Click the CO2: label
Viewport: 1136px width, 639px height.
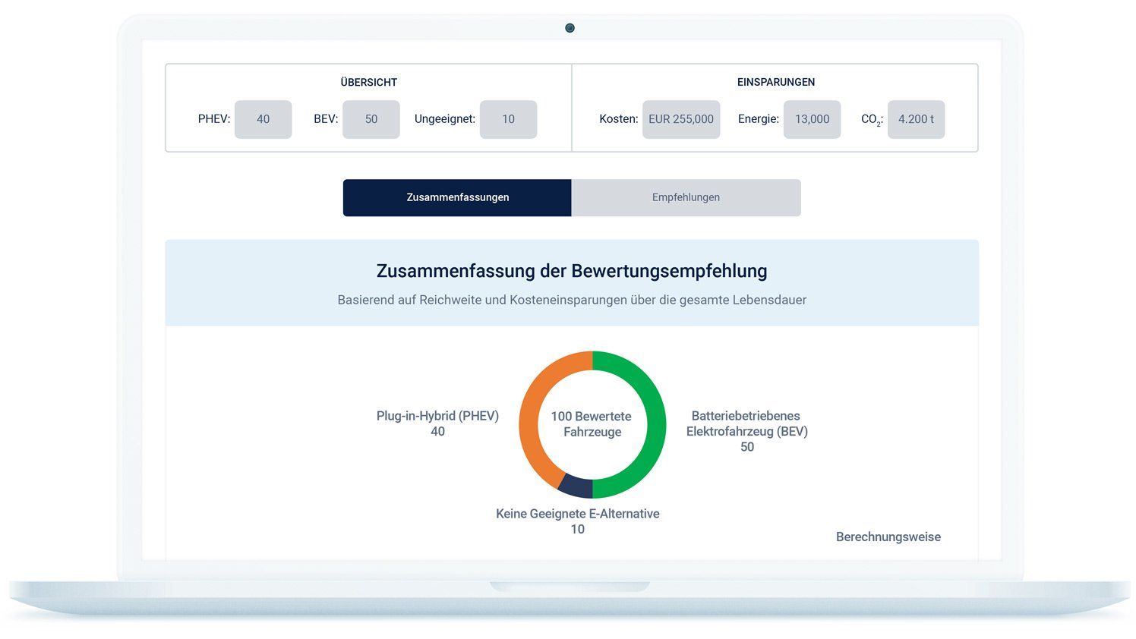[872, 120]
